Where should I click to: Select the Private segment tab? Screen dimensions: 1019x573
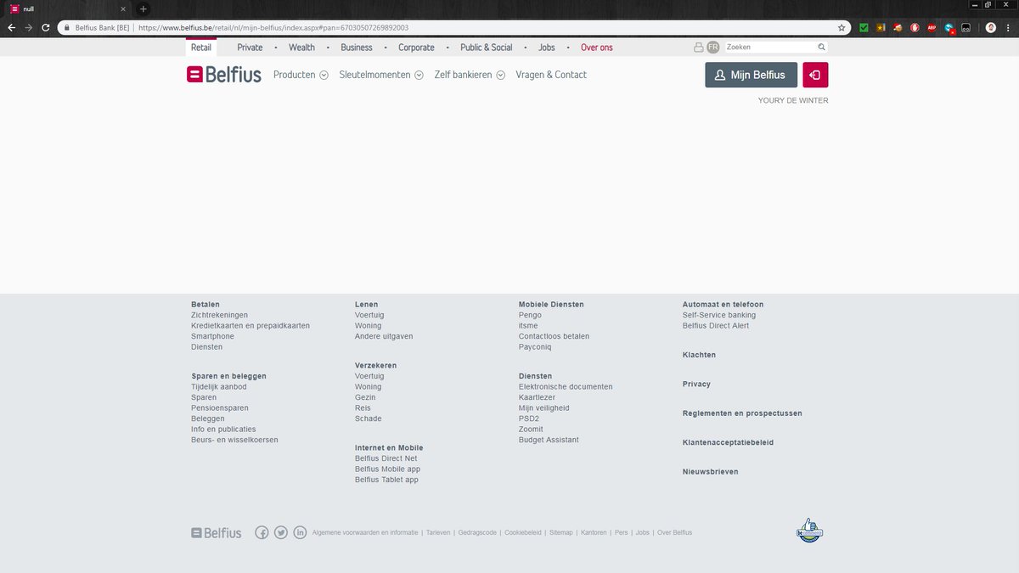click(250, 48)
